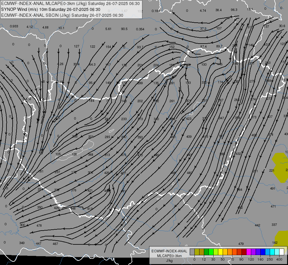Click the 442 grid value
The image size is (288, 265).
257,225
